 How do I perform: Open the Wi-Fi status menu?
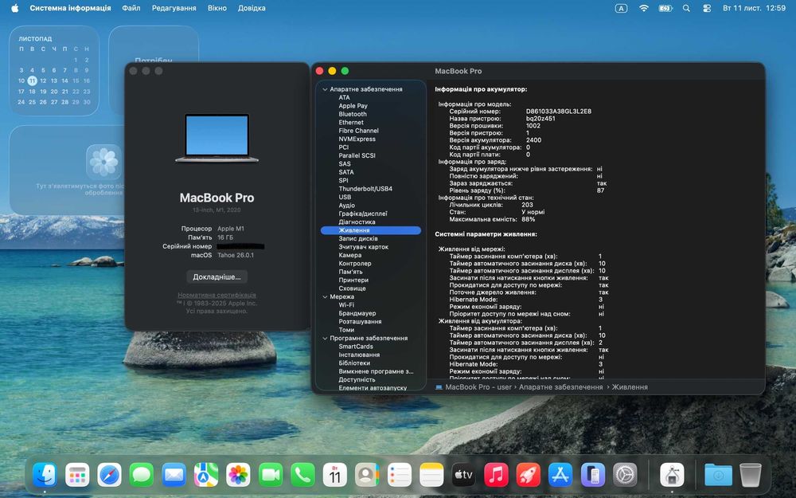point(644,8)
